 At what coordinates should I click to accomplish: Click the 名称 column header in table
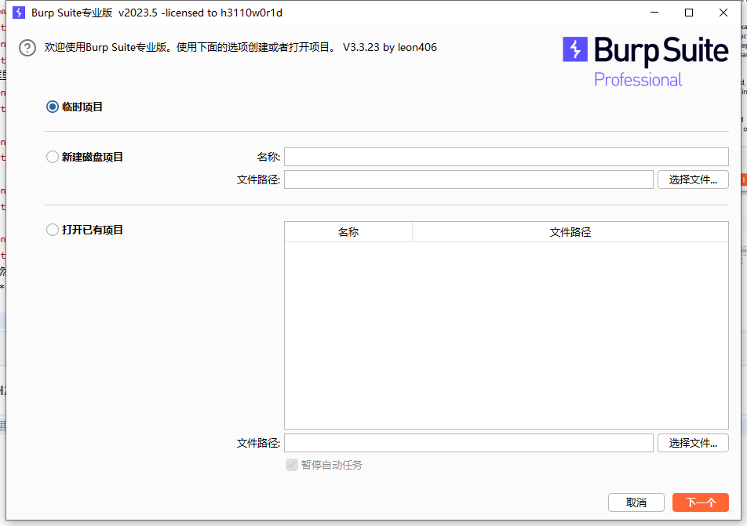pos(348,232)
